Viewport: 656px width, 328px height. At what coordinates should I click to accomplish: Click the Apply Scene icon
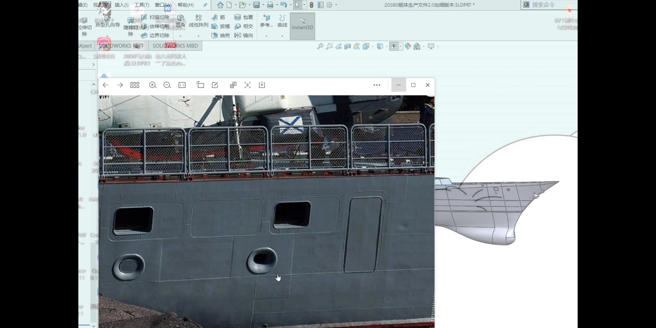(417, 46)
